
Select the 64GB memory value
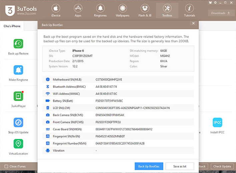(163, 51)
